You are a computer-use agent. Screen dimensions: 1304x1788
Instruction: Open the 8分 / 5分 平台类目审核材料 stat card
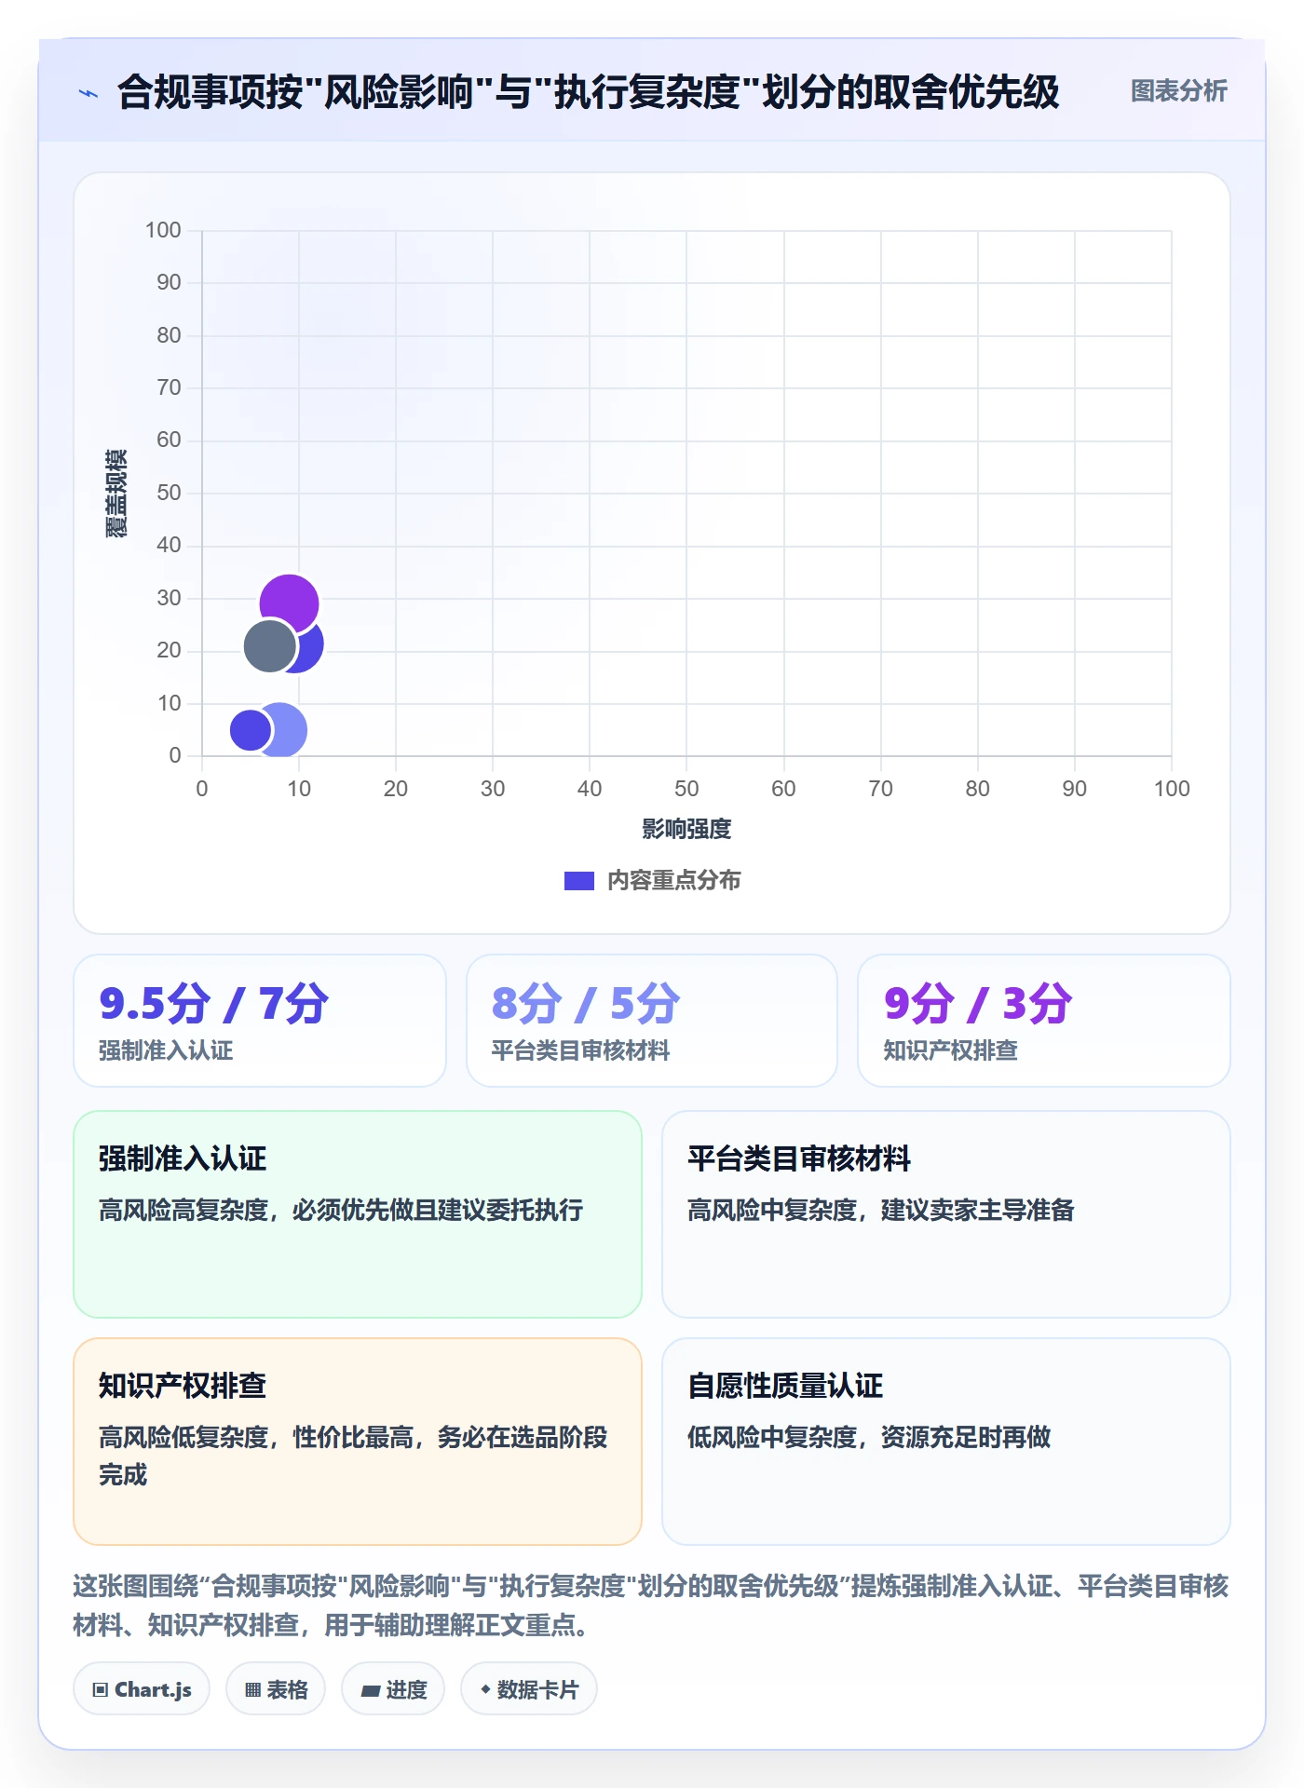[x=652, y=1021]
